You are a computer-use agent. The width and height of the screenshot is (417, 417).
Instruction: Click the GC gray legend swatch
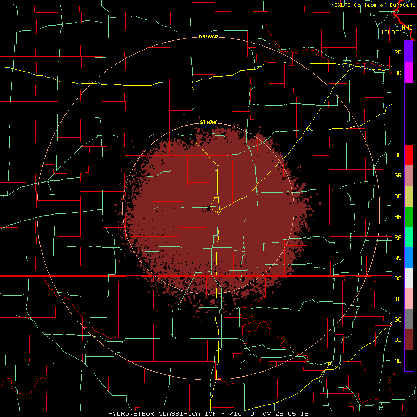tap(409, 319)
